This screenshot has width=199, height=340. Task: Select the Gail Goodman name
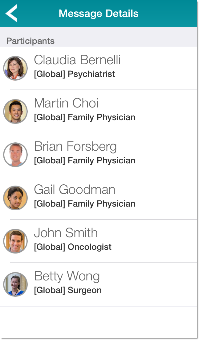(75, 190)
